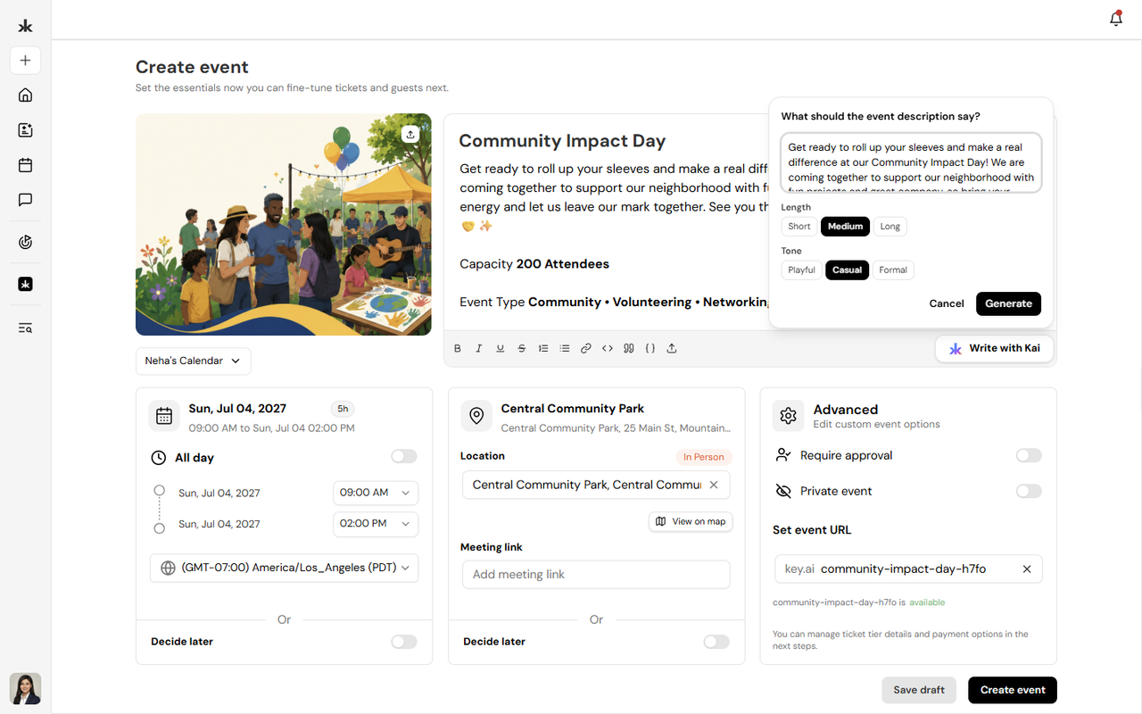The image size is (1142, 714).
Task: Insert numbered list in editor toolbar
Action: point(543,349)
